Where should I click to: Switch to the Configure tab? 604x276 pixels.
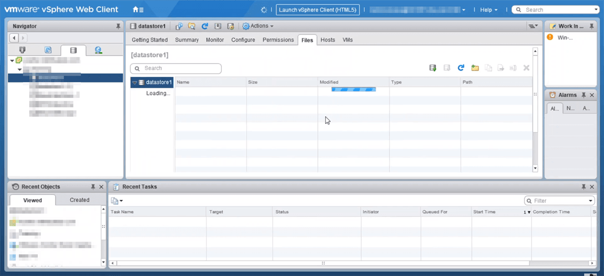[243, 40]
